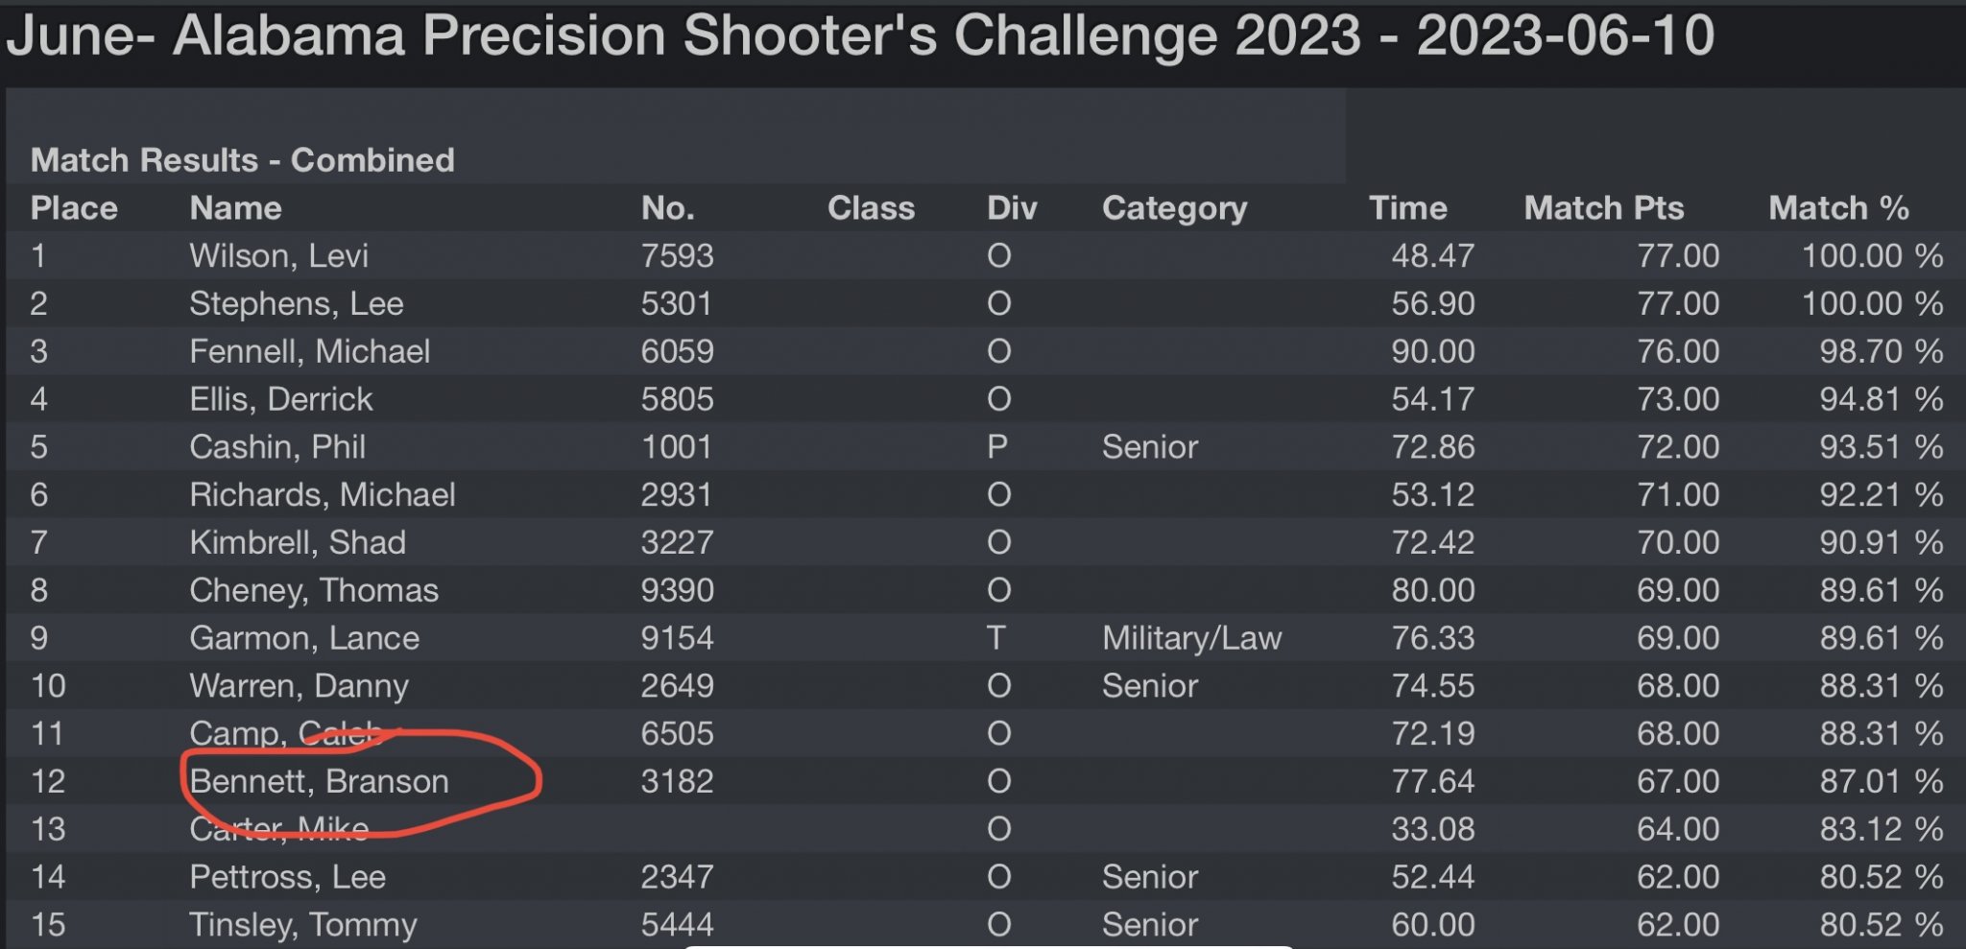Click the Div column header
This screenshot has width=1966, height=949.
click(1012, 208)
